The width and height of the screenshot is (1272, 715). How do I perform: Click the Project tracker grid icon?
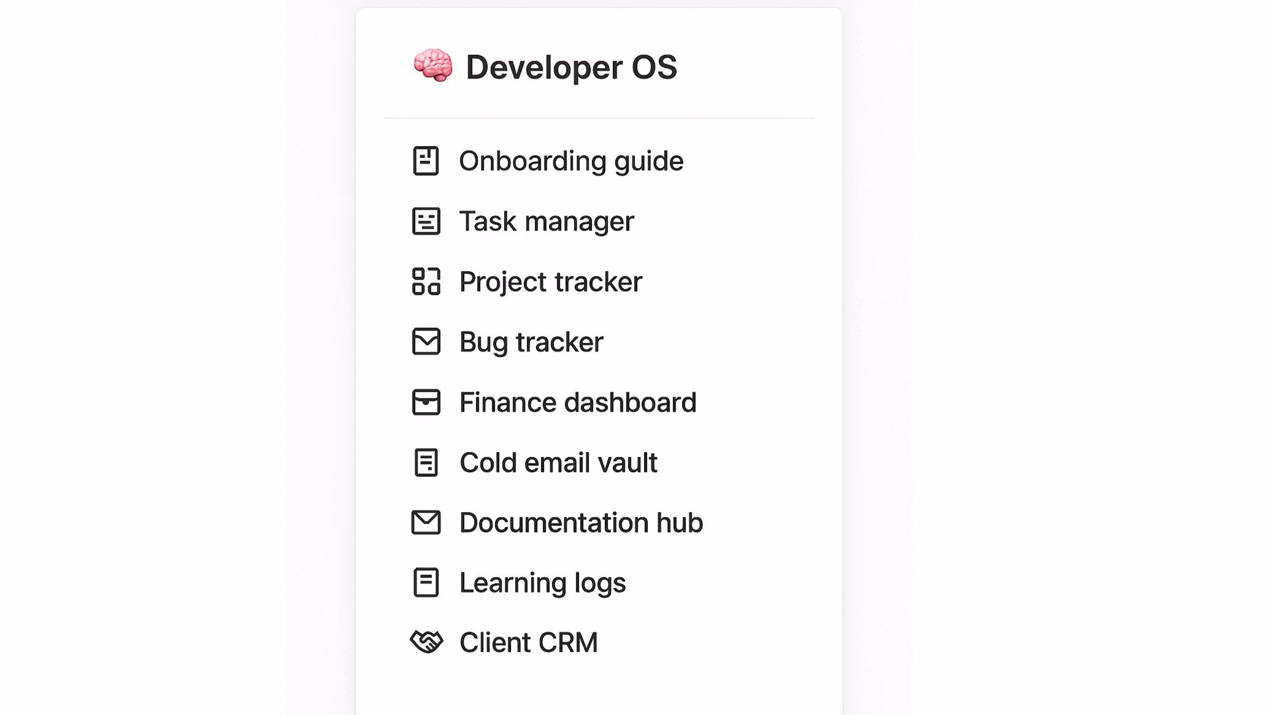tap(426, 281)
